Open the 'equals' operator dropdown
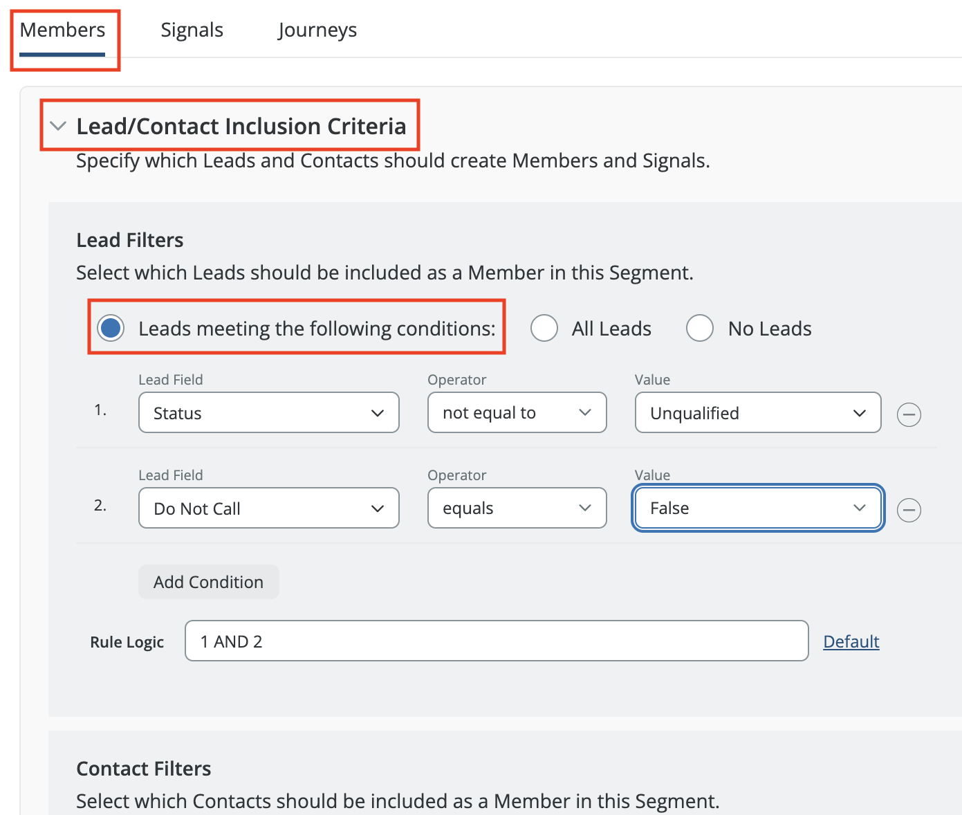Image resolution: width=962 pixels, height=815 pixels. click(517, 509)
